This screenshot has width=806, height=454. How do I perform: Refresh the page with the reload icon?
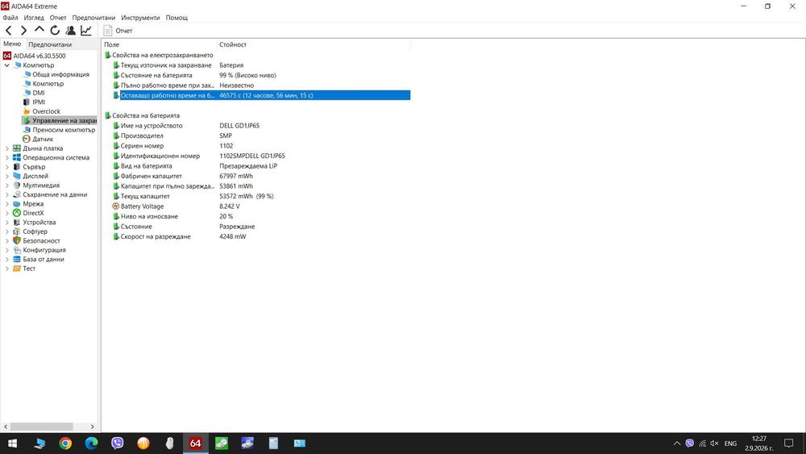point(55,31)
